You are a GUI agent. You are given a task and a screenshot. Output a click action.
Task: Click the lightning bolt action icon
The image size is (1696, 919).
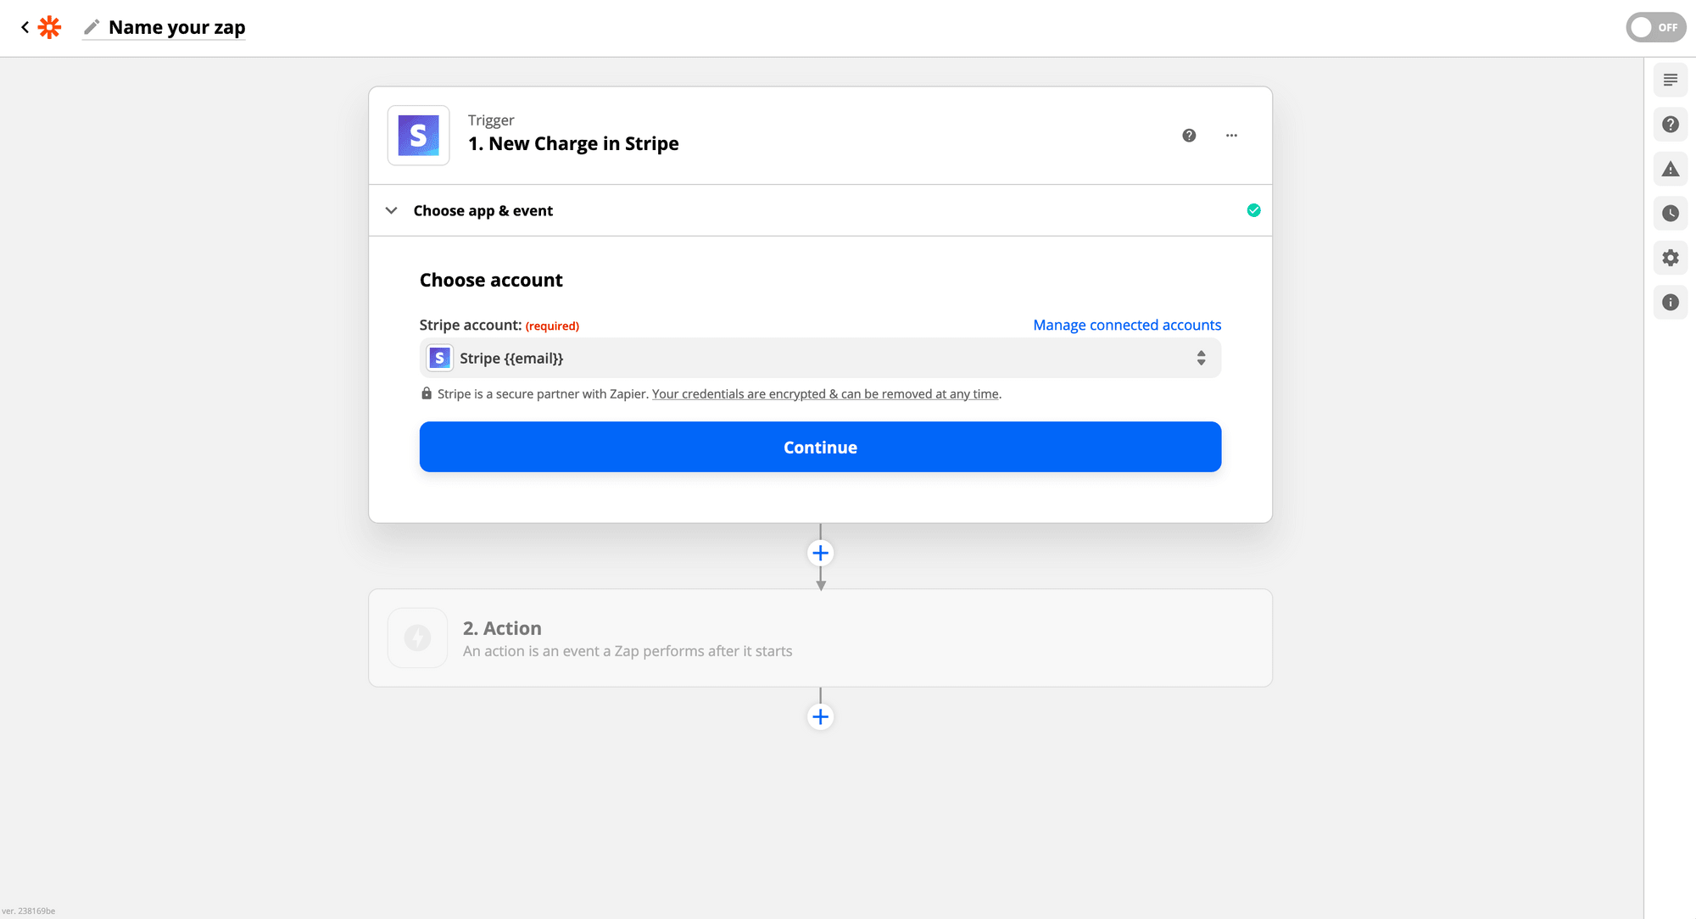pyautogui.click(x=417, y=638)
